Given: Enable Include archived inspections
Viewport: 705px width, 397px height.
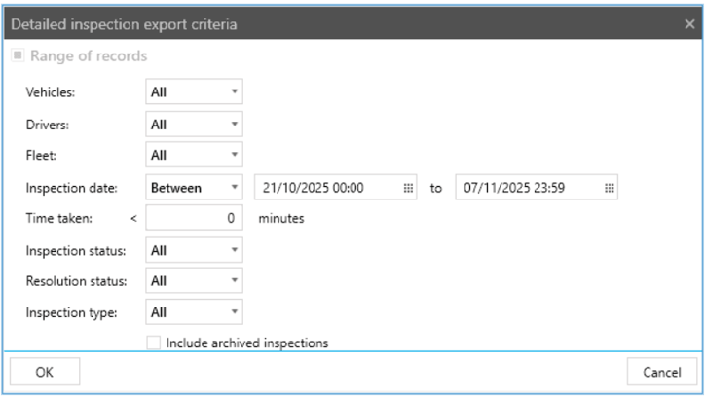Looking at the screenshot, I should [x=153, y=343].
